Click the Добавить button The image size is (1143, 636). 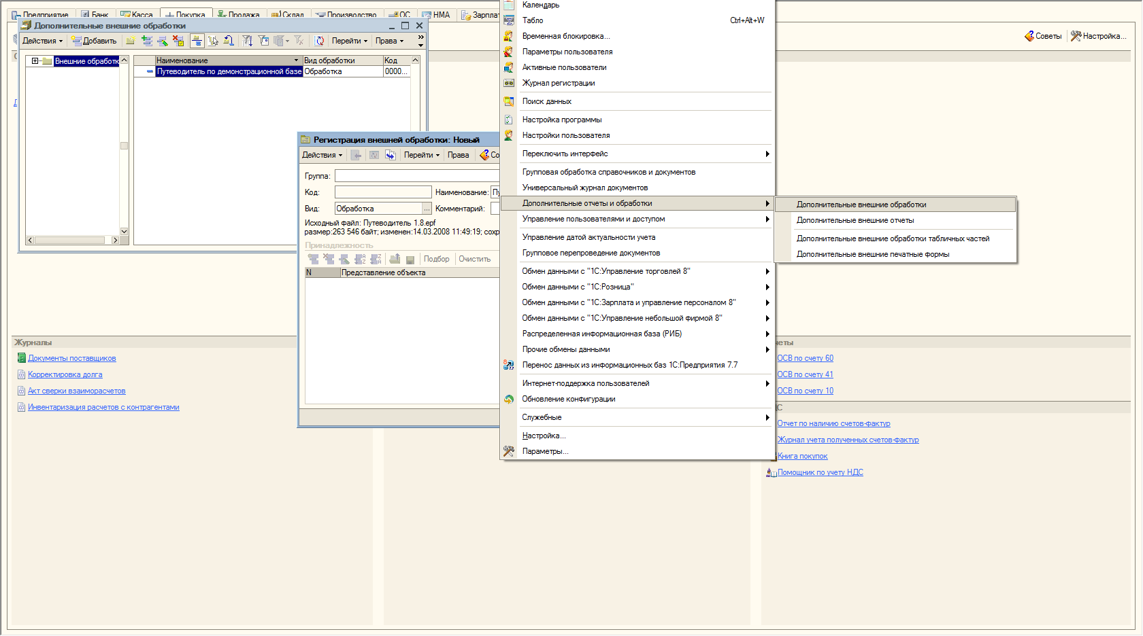[95, 41]
